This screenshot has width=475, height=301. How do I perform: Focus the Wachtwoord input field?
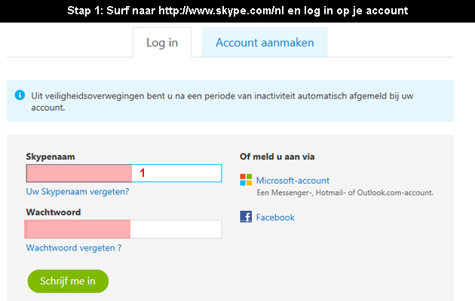[123, 229]
